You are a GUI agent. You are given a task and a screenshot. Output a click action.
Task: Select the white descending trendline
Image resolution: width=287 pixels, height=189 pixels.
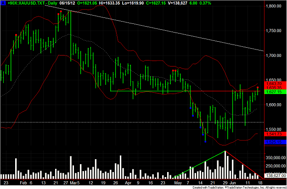pos(154,27)
